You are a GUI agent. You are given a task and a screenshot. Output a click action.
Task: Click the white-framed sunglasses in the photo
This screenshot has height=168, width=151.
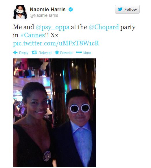pyautogui.click(x=80, y=108)
